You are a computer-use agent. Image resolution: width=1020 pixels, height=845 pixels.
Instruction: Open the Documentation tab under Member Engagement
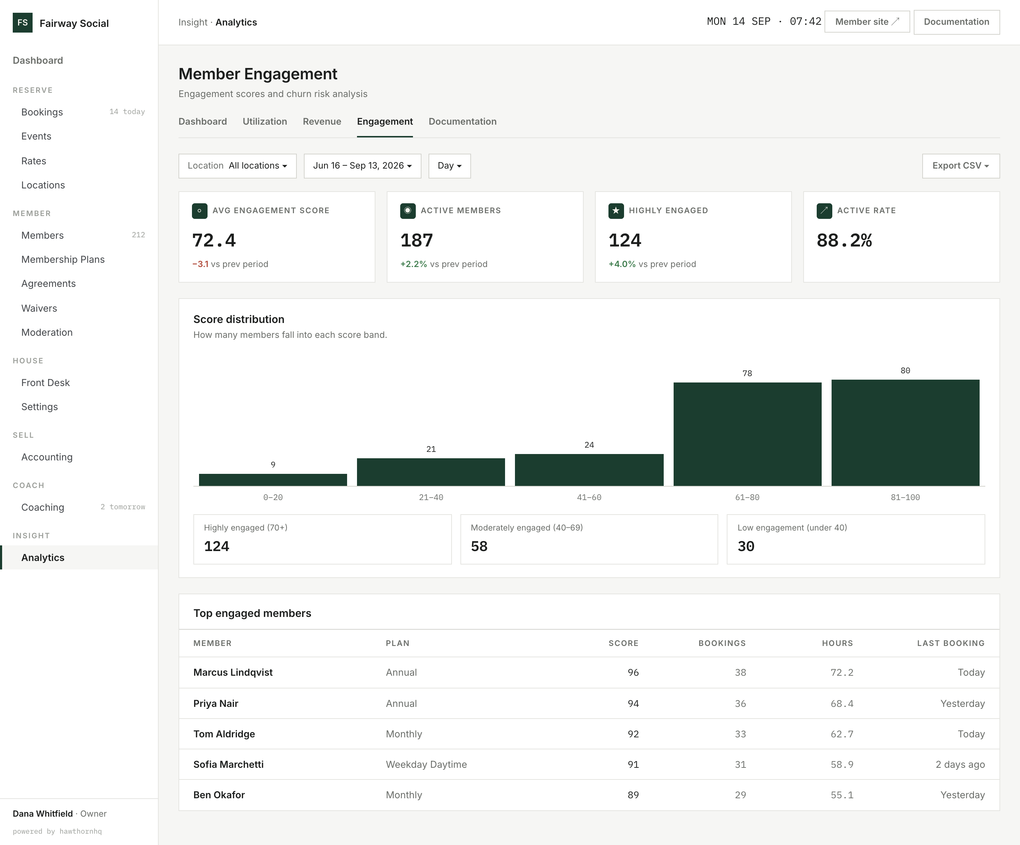463,121
